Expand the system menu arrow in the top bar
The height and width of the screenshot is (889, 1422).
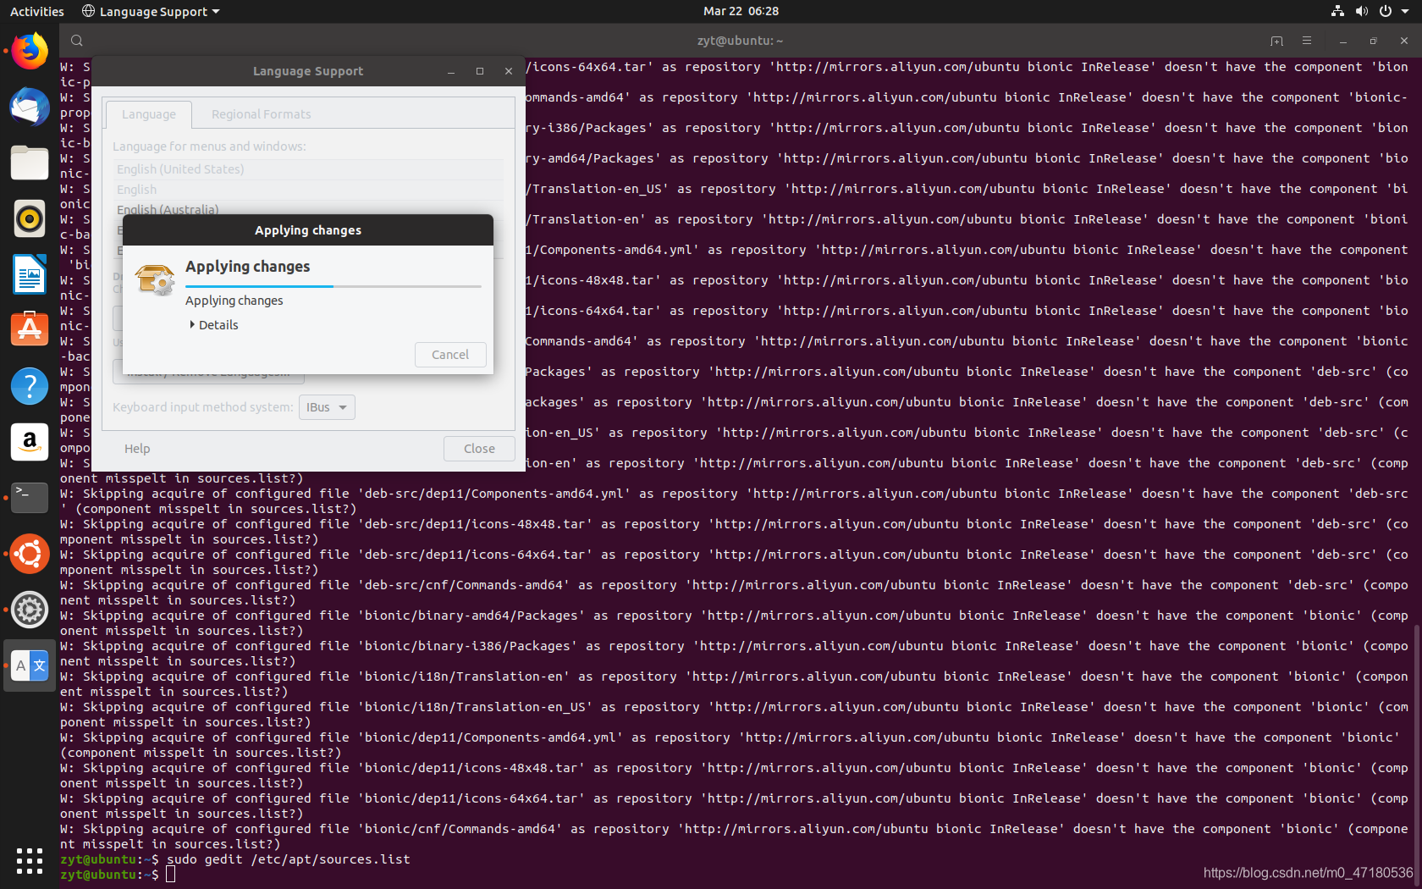coord(1405,11)
